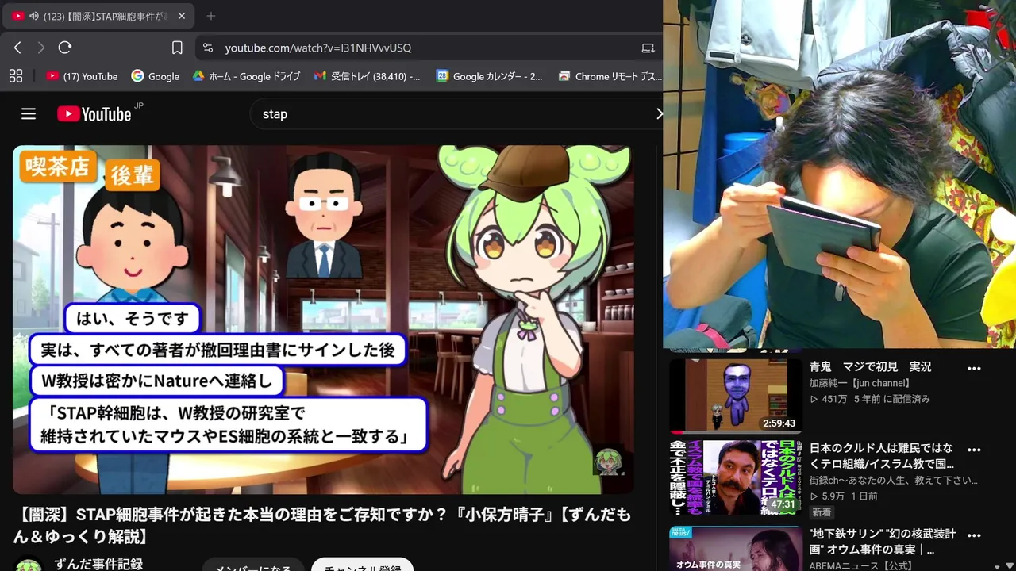
Task: Click the cast media icon in address bar
Action: (648, 48)
